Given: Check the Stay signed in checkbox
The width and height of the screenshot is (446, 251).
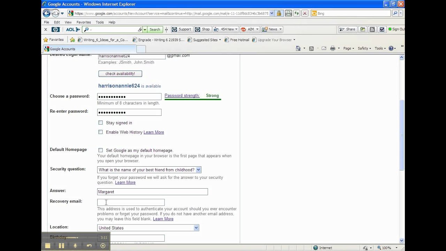Looking at the screenshot, I should tap(101, 123).
